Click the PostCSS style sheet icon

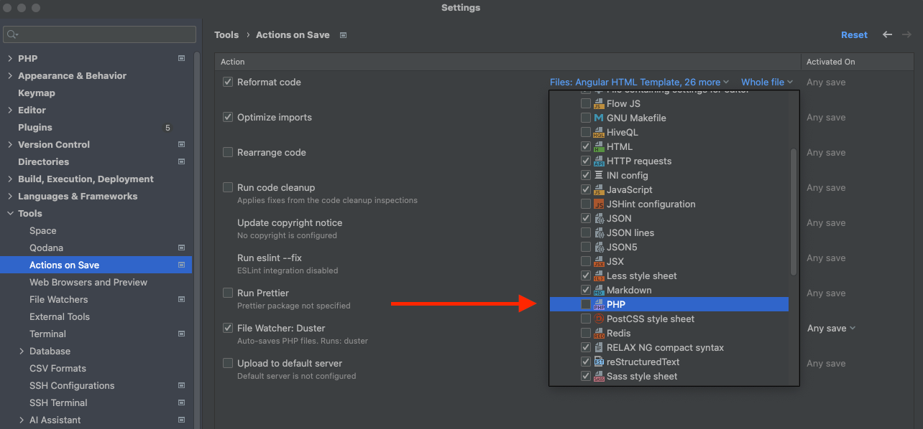pyautogui.click(x=599, y=319)
